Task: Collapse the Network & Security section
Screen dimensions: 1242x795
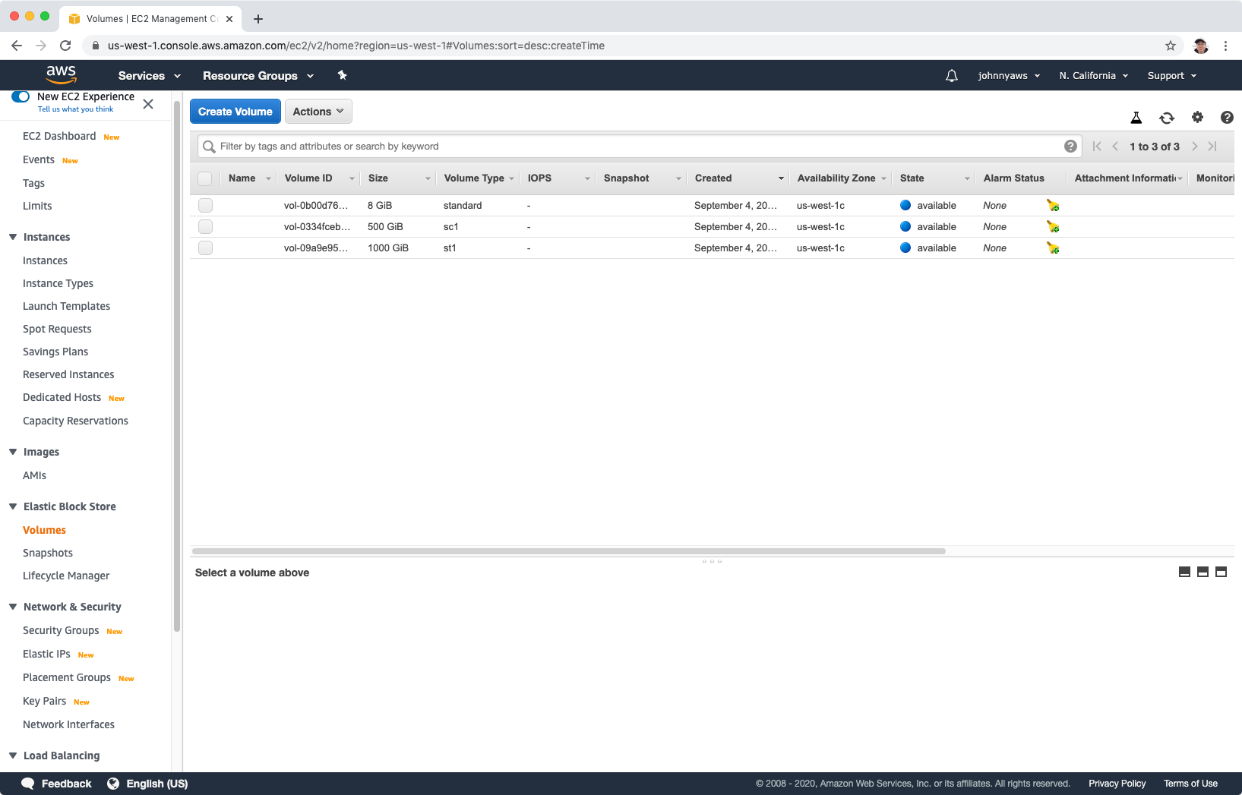Action: [13, 607]
